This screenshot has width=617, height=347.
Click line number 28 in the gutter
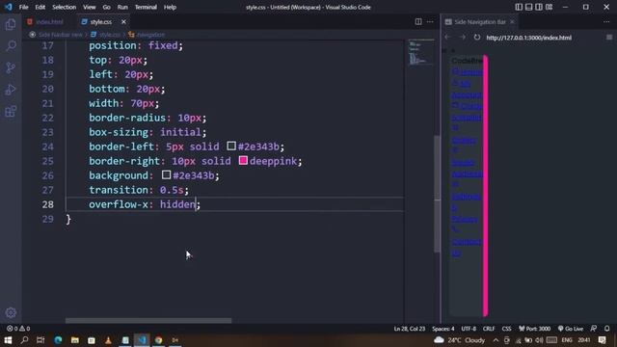tap(47, 204)
